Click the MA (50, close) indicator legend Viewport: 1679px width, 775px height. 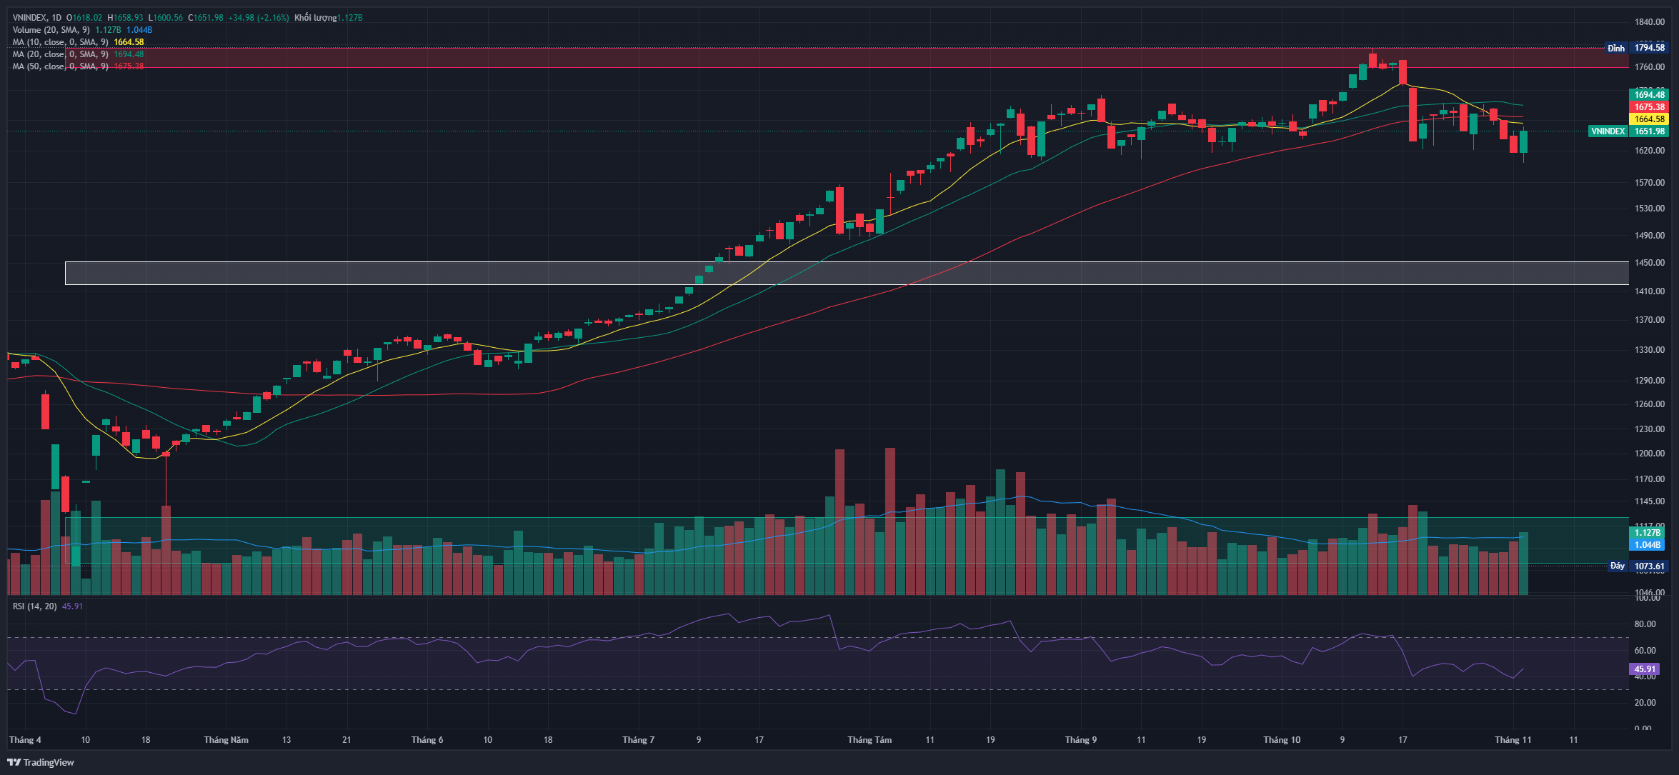[60, 66]
